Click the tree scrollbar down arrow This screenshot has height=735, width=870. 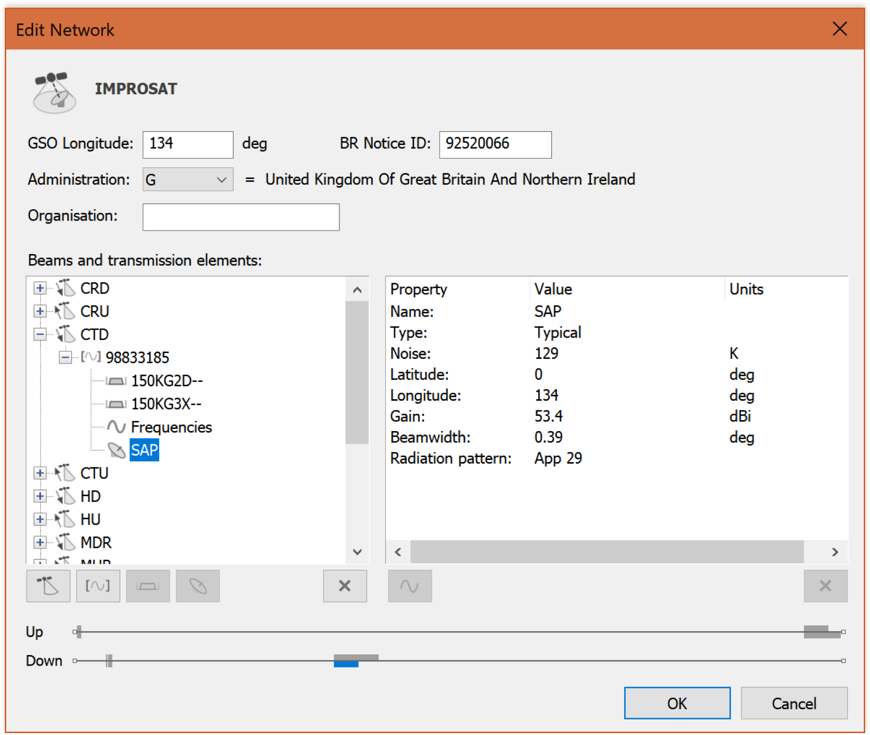[357, 552]
